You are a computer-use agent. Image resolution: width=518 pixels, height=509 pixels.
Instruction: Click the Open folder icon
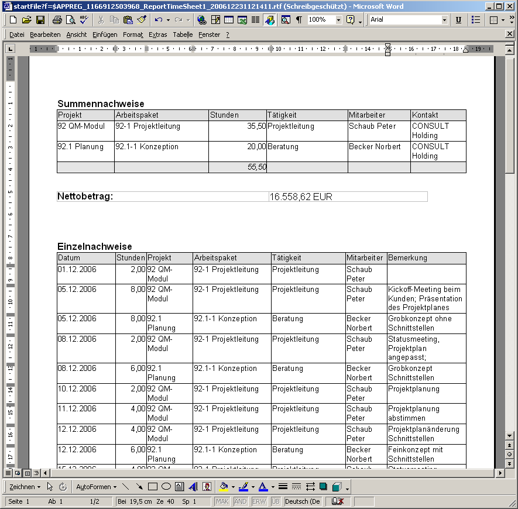[x=27, y=20]
